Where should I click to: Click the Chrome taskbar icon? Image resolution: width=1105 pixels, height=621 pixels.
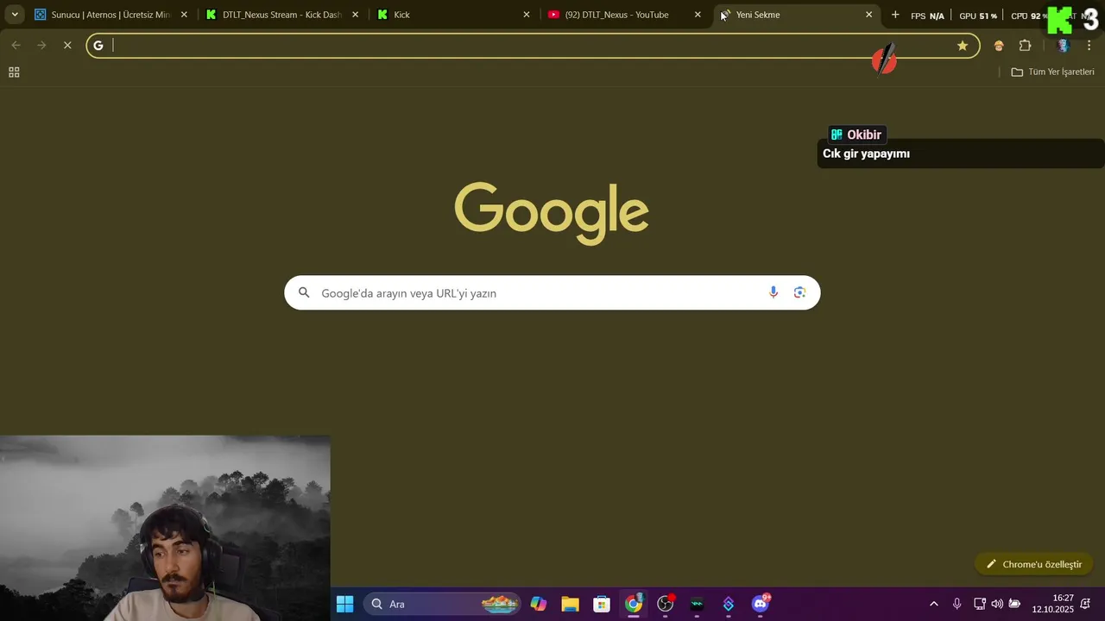click(634, 604)
